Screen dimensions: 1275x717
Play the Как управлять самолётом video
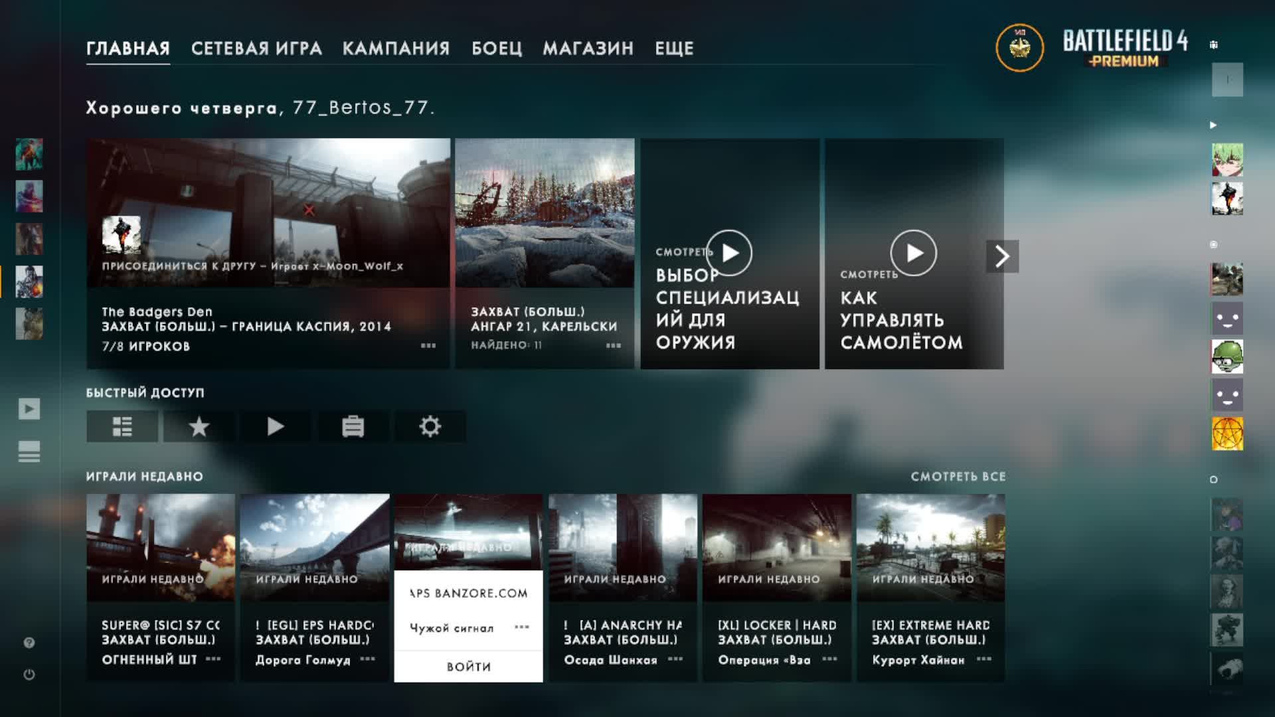pos(913,253)
